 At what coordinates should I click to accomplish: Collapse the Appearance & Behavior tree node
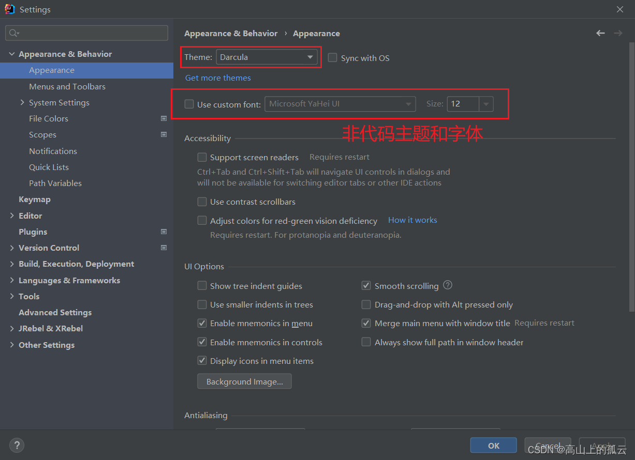tap(12, 54)
